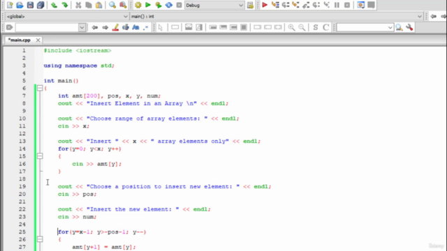Click the Next instruction debugger icon

316,5
